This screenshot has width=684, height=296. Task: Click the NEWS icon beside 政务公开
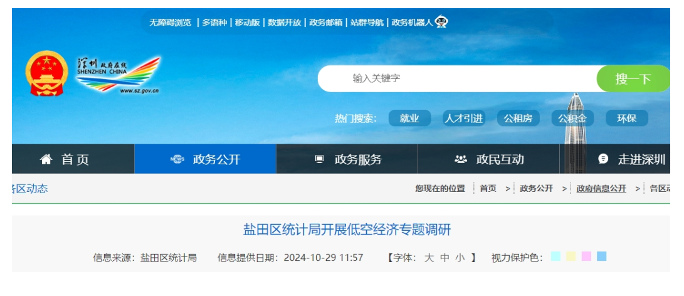click(177, 159)
